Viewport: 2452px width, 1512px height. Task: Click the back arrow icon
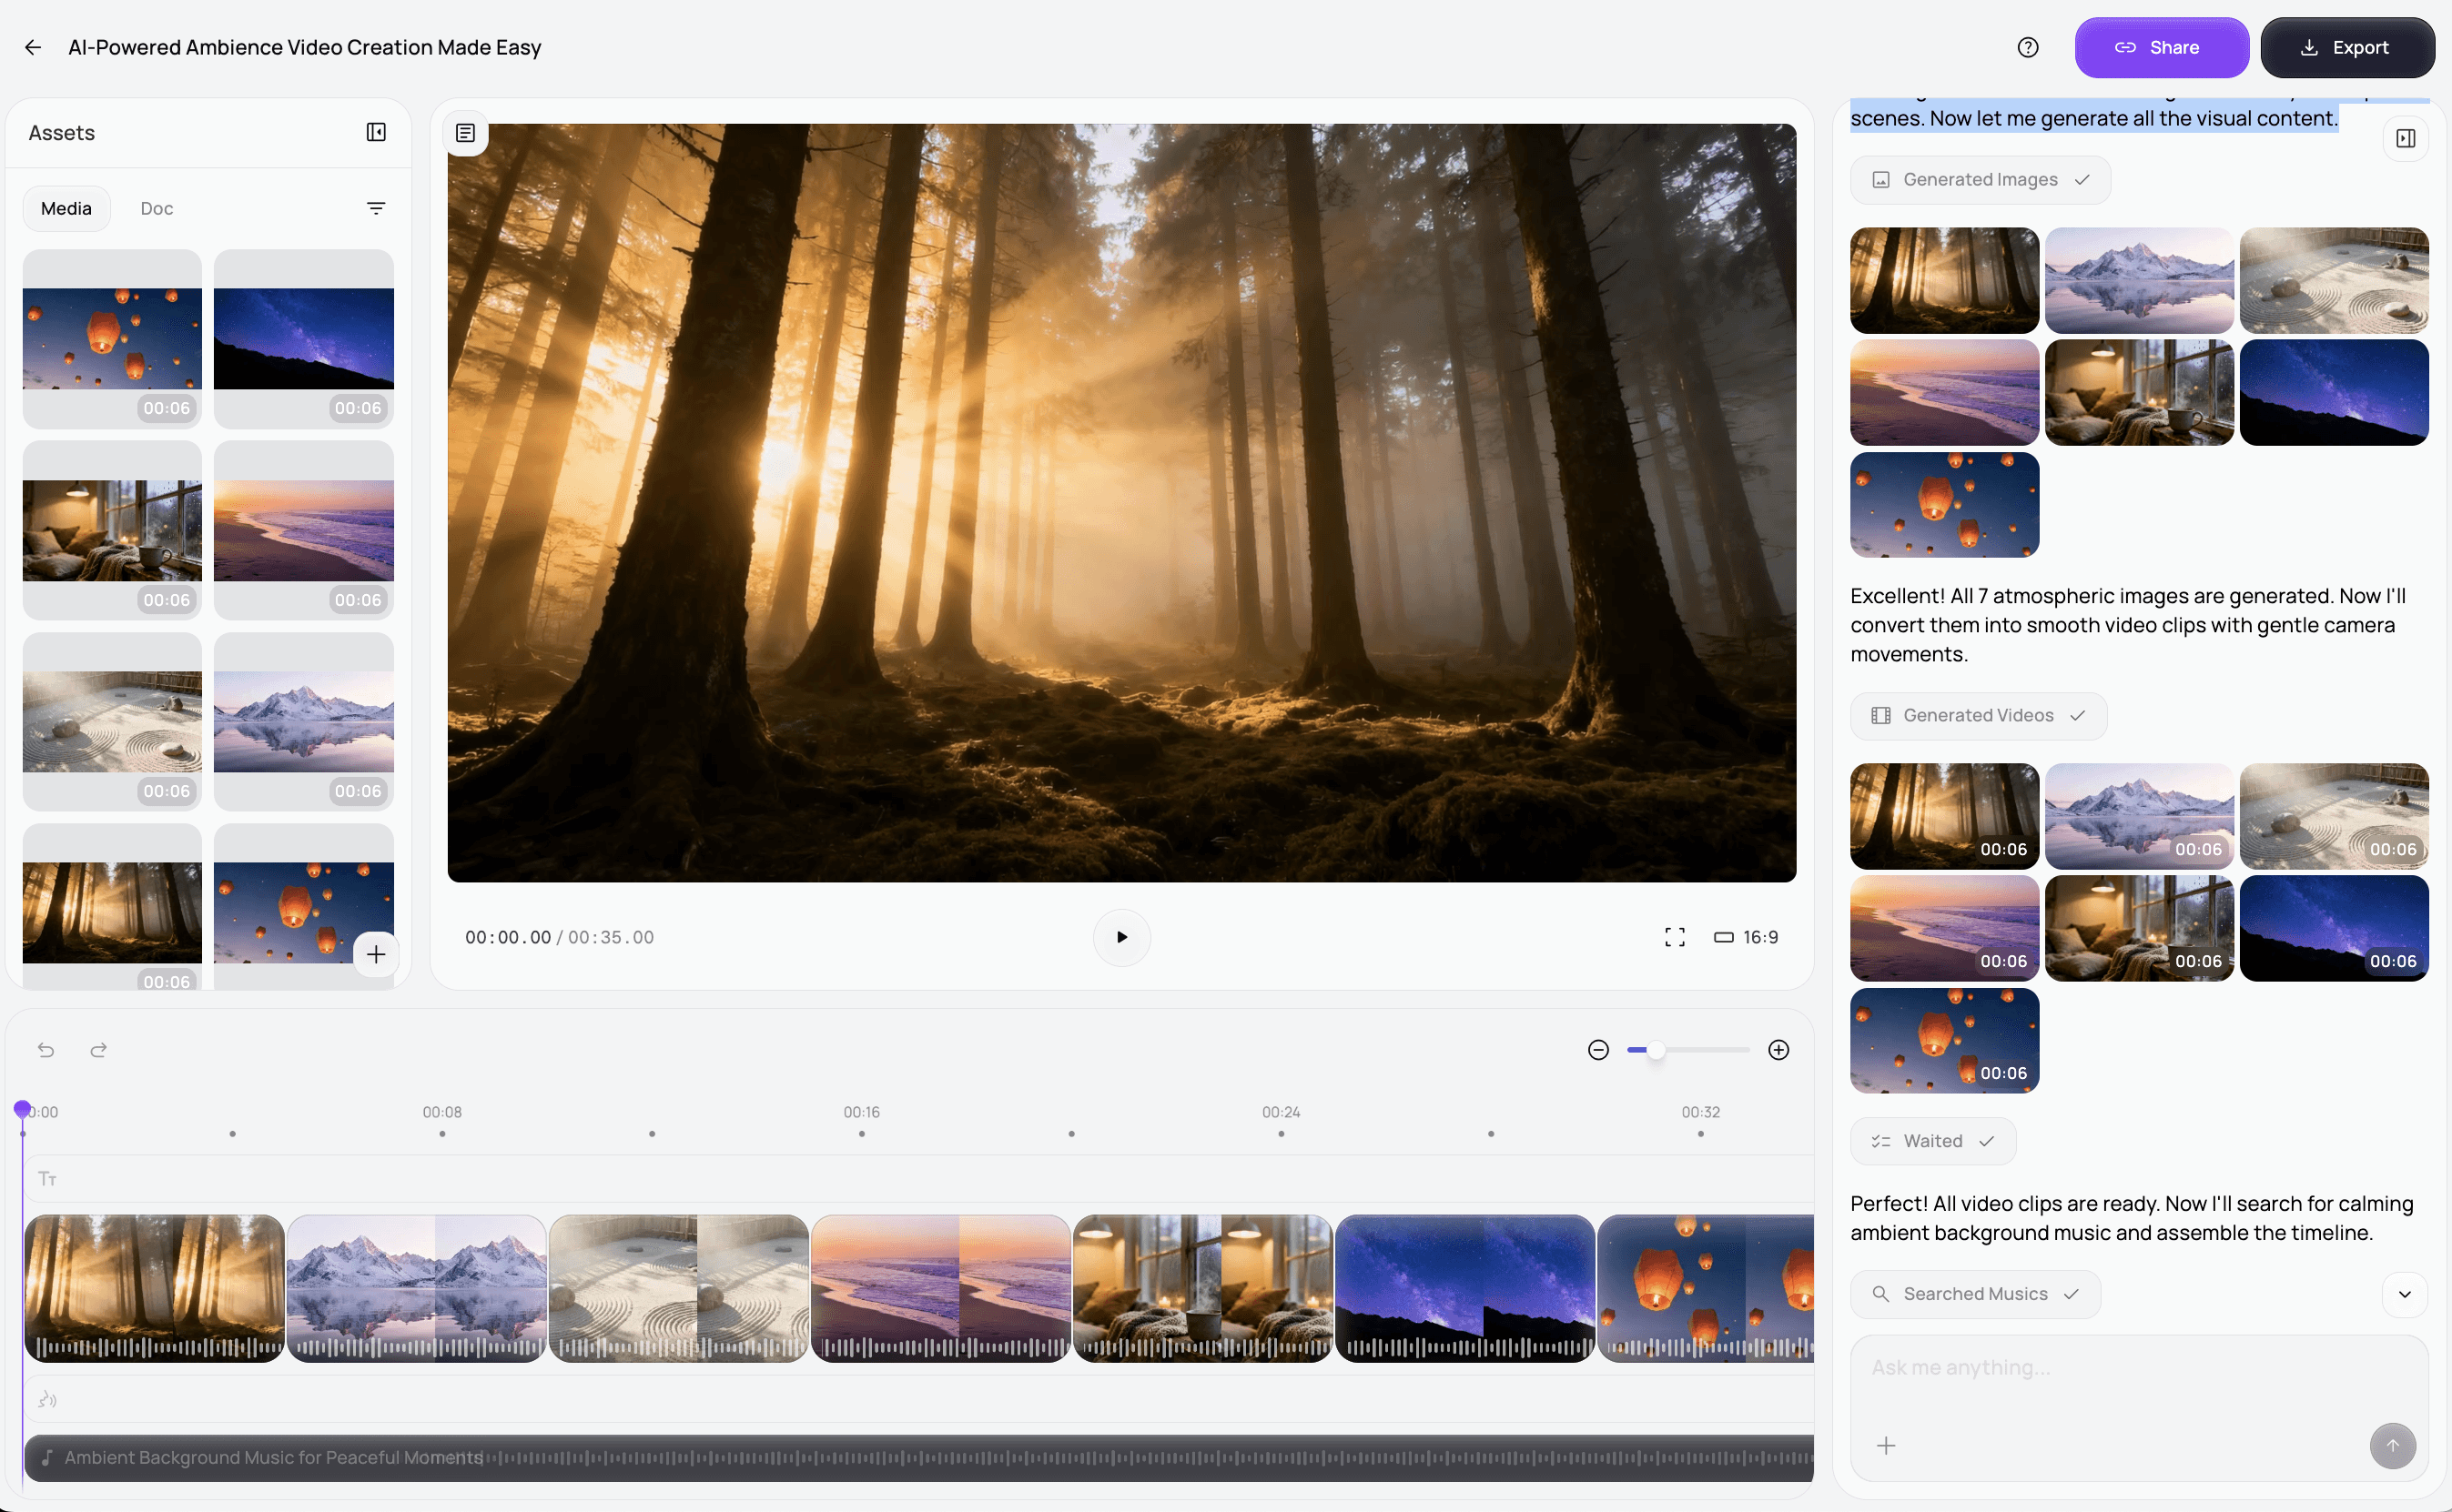(33, 47)
